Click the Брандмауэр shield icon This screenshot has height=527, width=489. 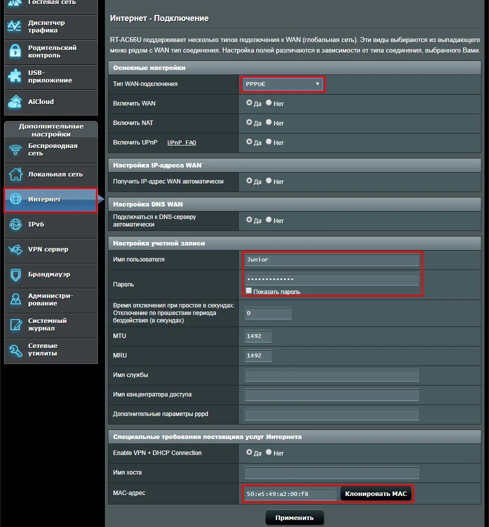[x=16, y=275]
